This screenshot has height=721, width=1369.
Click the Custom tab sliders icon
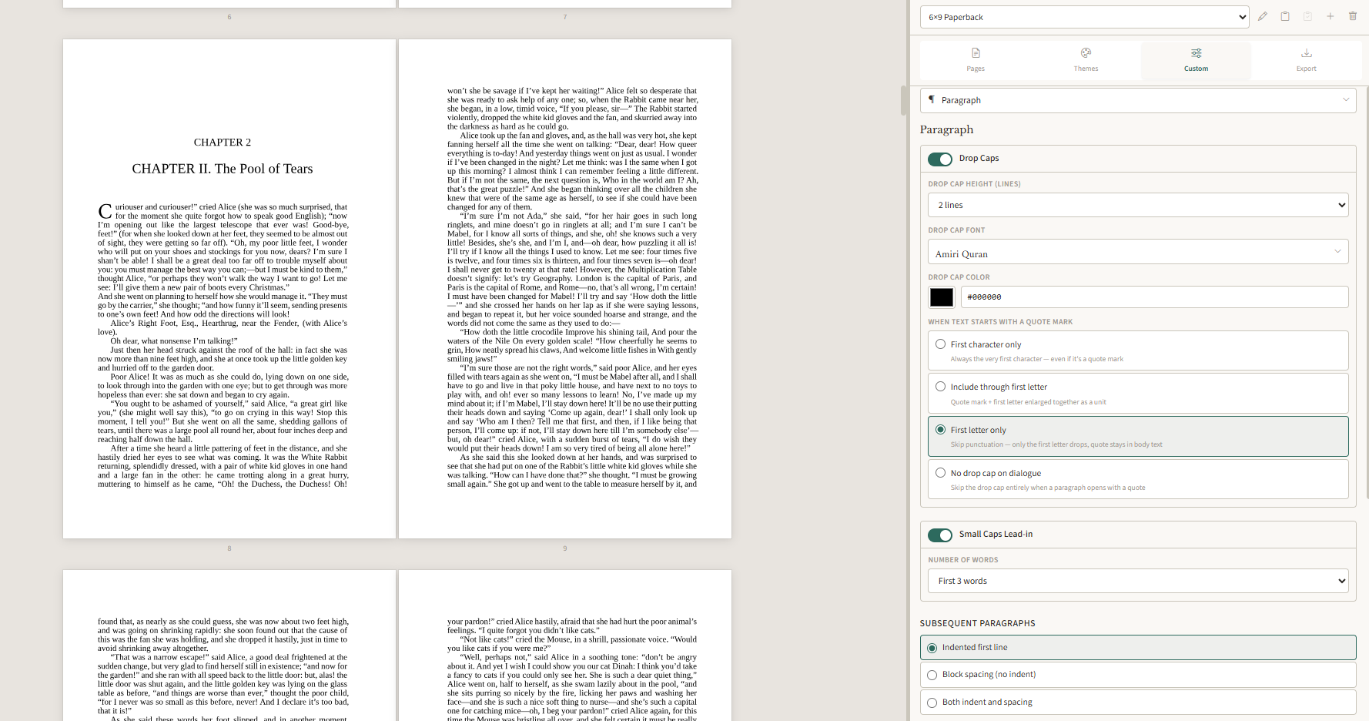[1196, 53]
